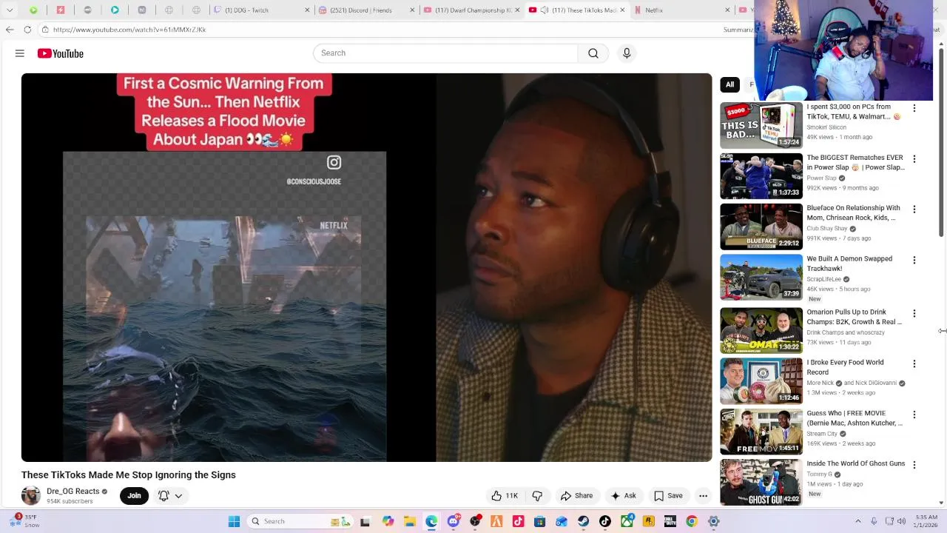947x533 pixels.
Task: Open Stream City channel name
Action: [x=822, y=434]
